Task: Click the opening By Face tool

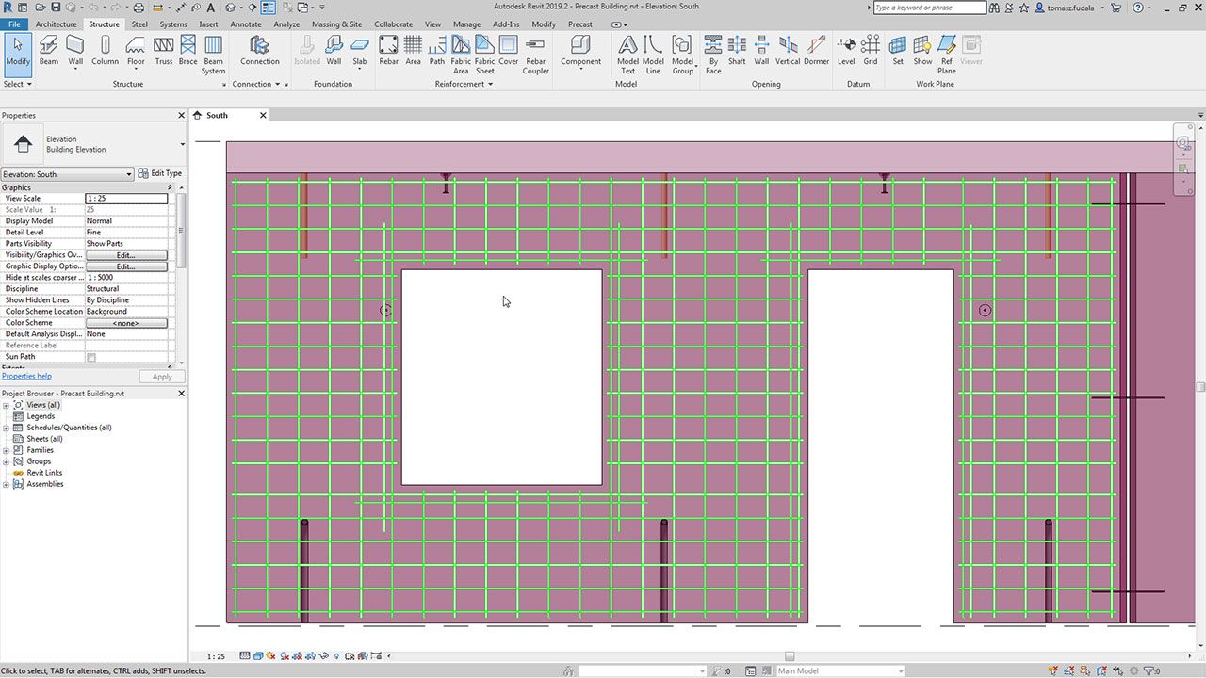Action: 713,56
